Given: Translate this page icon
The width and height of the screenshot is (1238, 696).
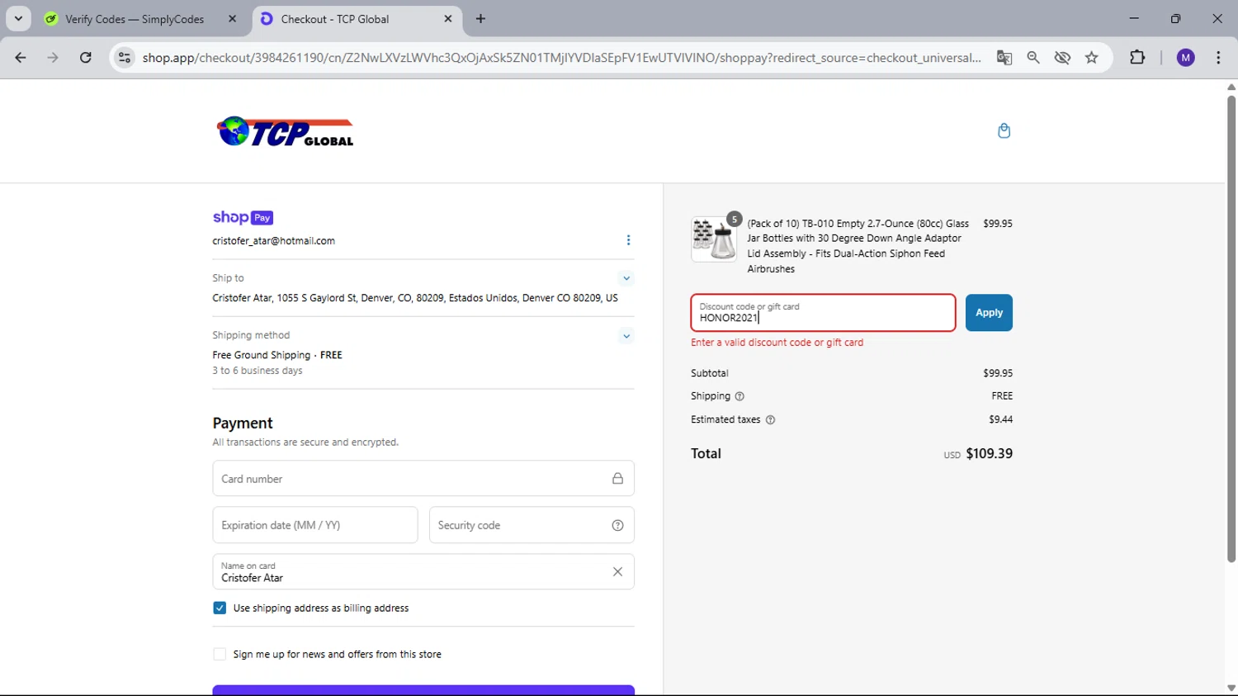Looking at the screenshot, I should pos(1004,58).
